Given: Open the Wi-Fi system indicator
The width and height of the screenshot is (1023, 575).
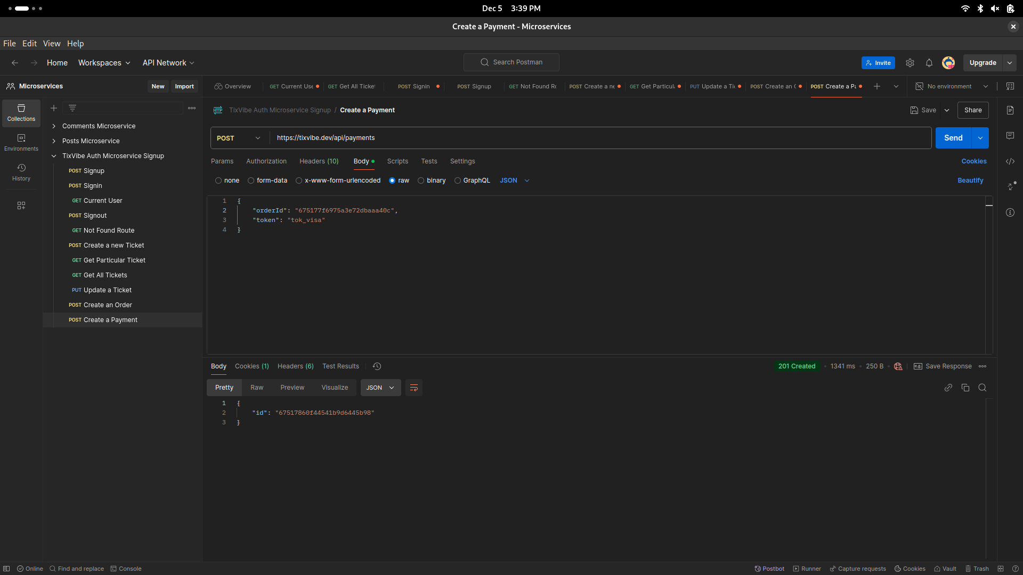Looking at the screenshot, I should coord(965,9).
